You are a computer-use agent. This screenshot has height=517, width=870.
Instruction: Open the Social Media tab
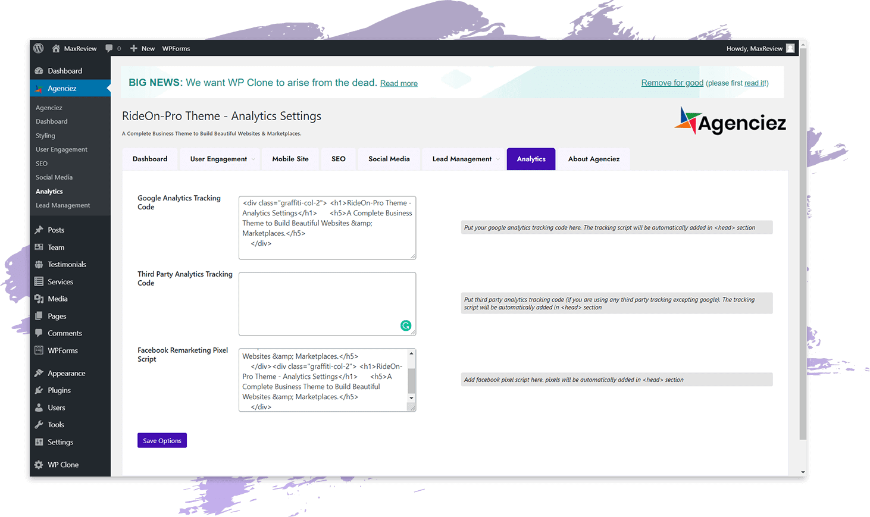(389, 159)
